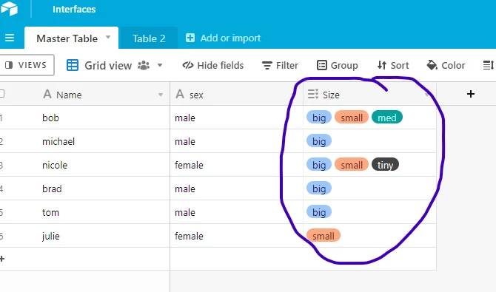Click the big tag in bob's row
496x292 pixels.
pos(319,118)
